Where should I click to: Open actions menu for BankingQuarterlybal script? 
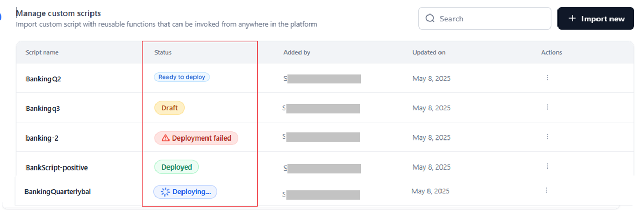coord(546,191)
